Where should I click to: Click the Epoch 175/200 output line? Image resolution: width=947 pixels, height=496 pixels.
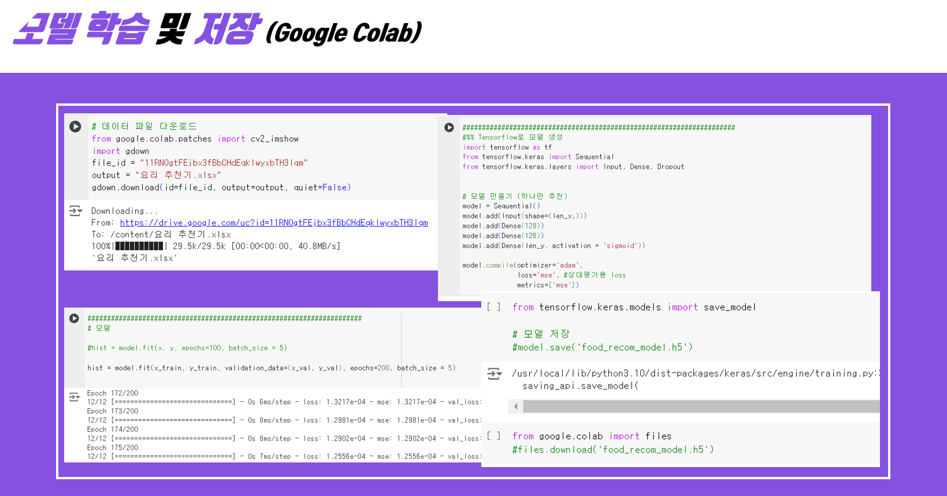point(113,447)
